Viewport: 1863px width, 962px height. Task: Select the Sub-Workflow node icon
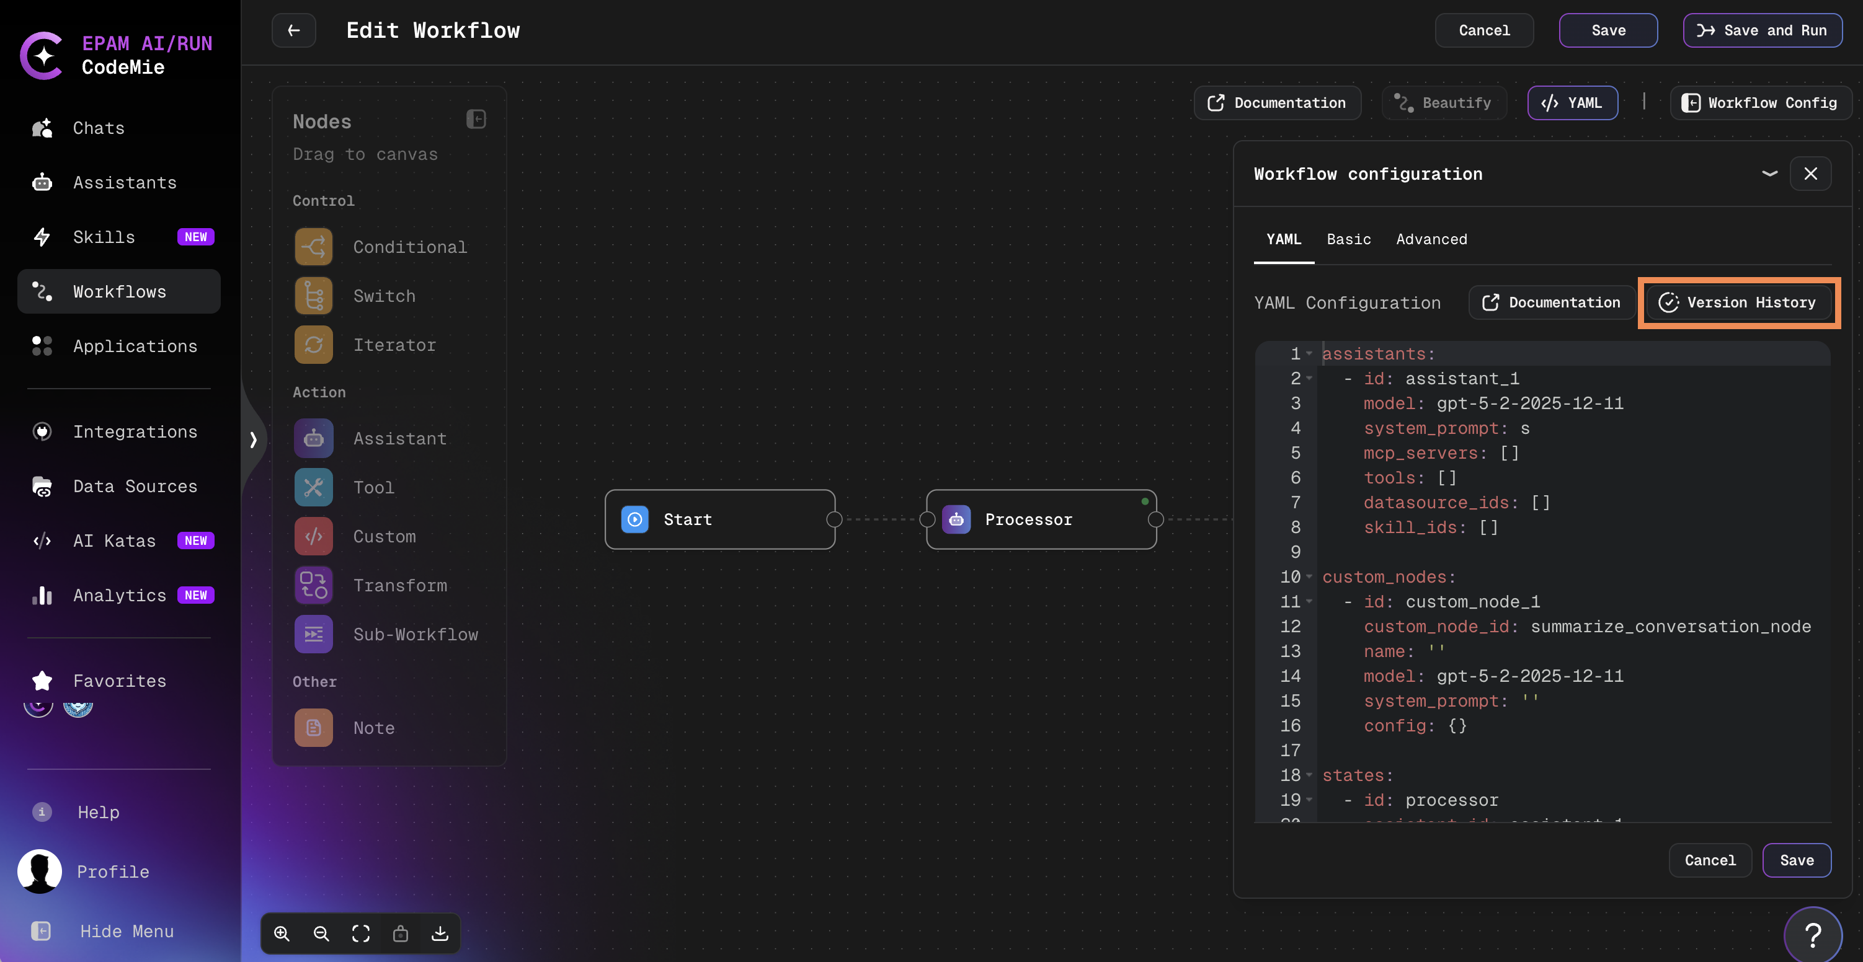click(313, 635)
